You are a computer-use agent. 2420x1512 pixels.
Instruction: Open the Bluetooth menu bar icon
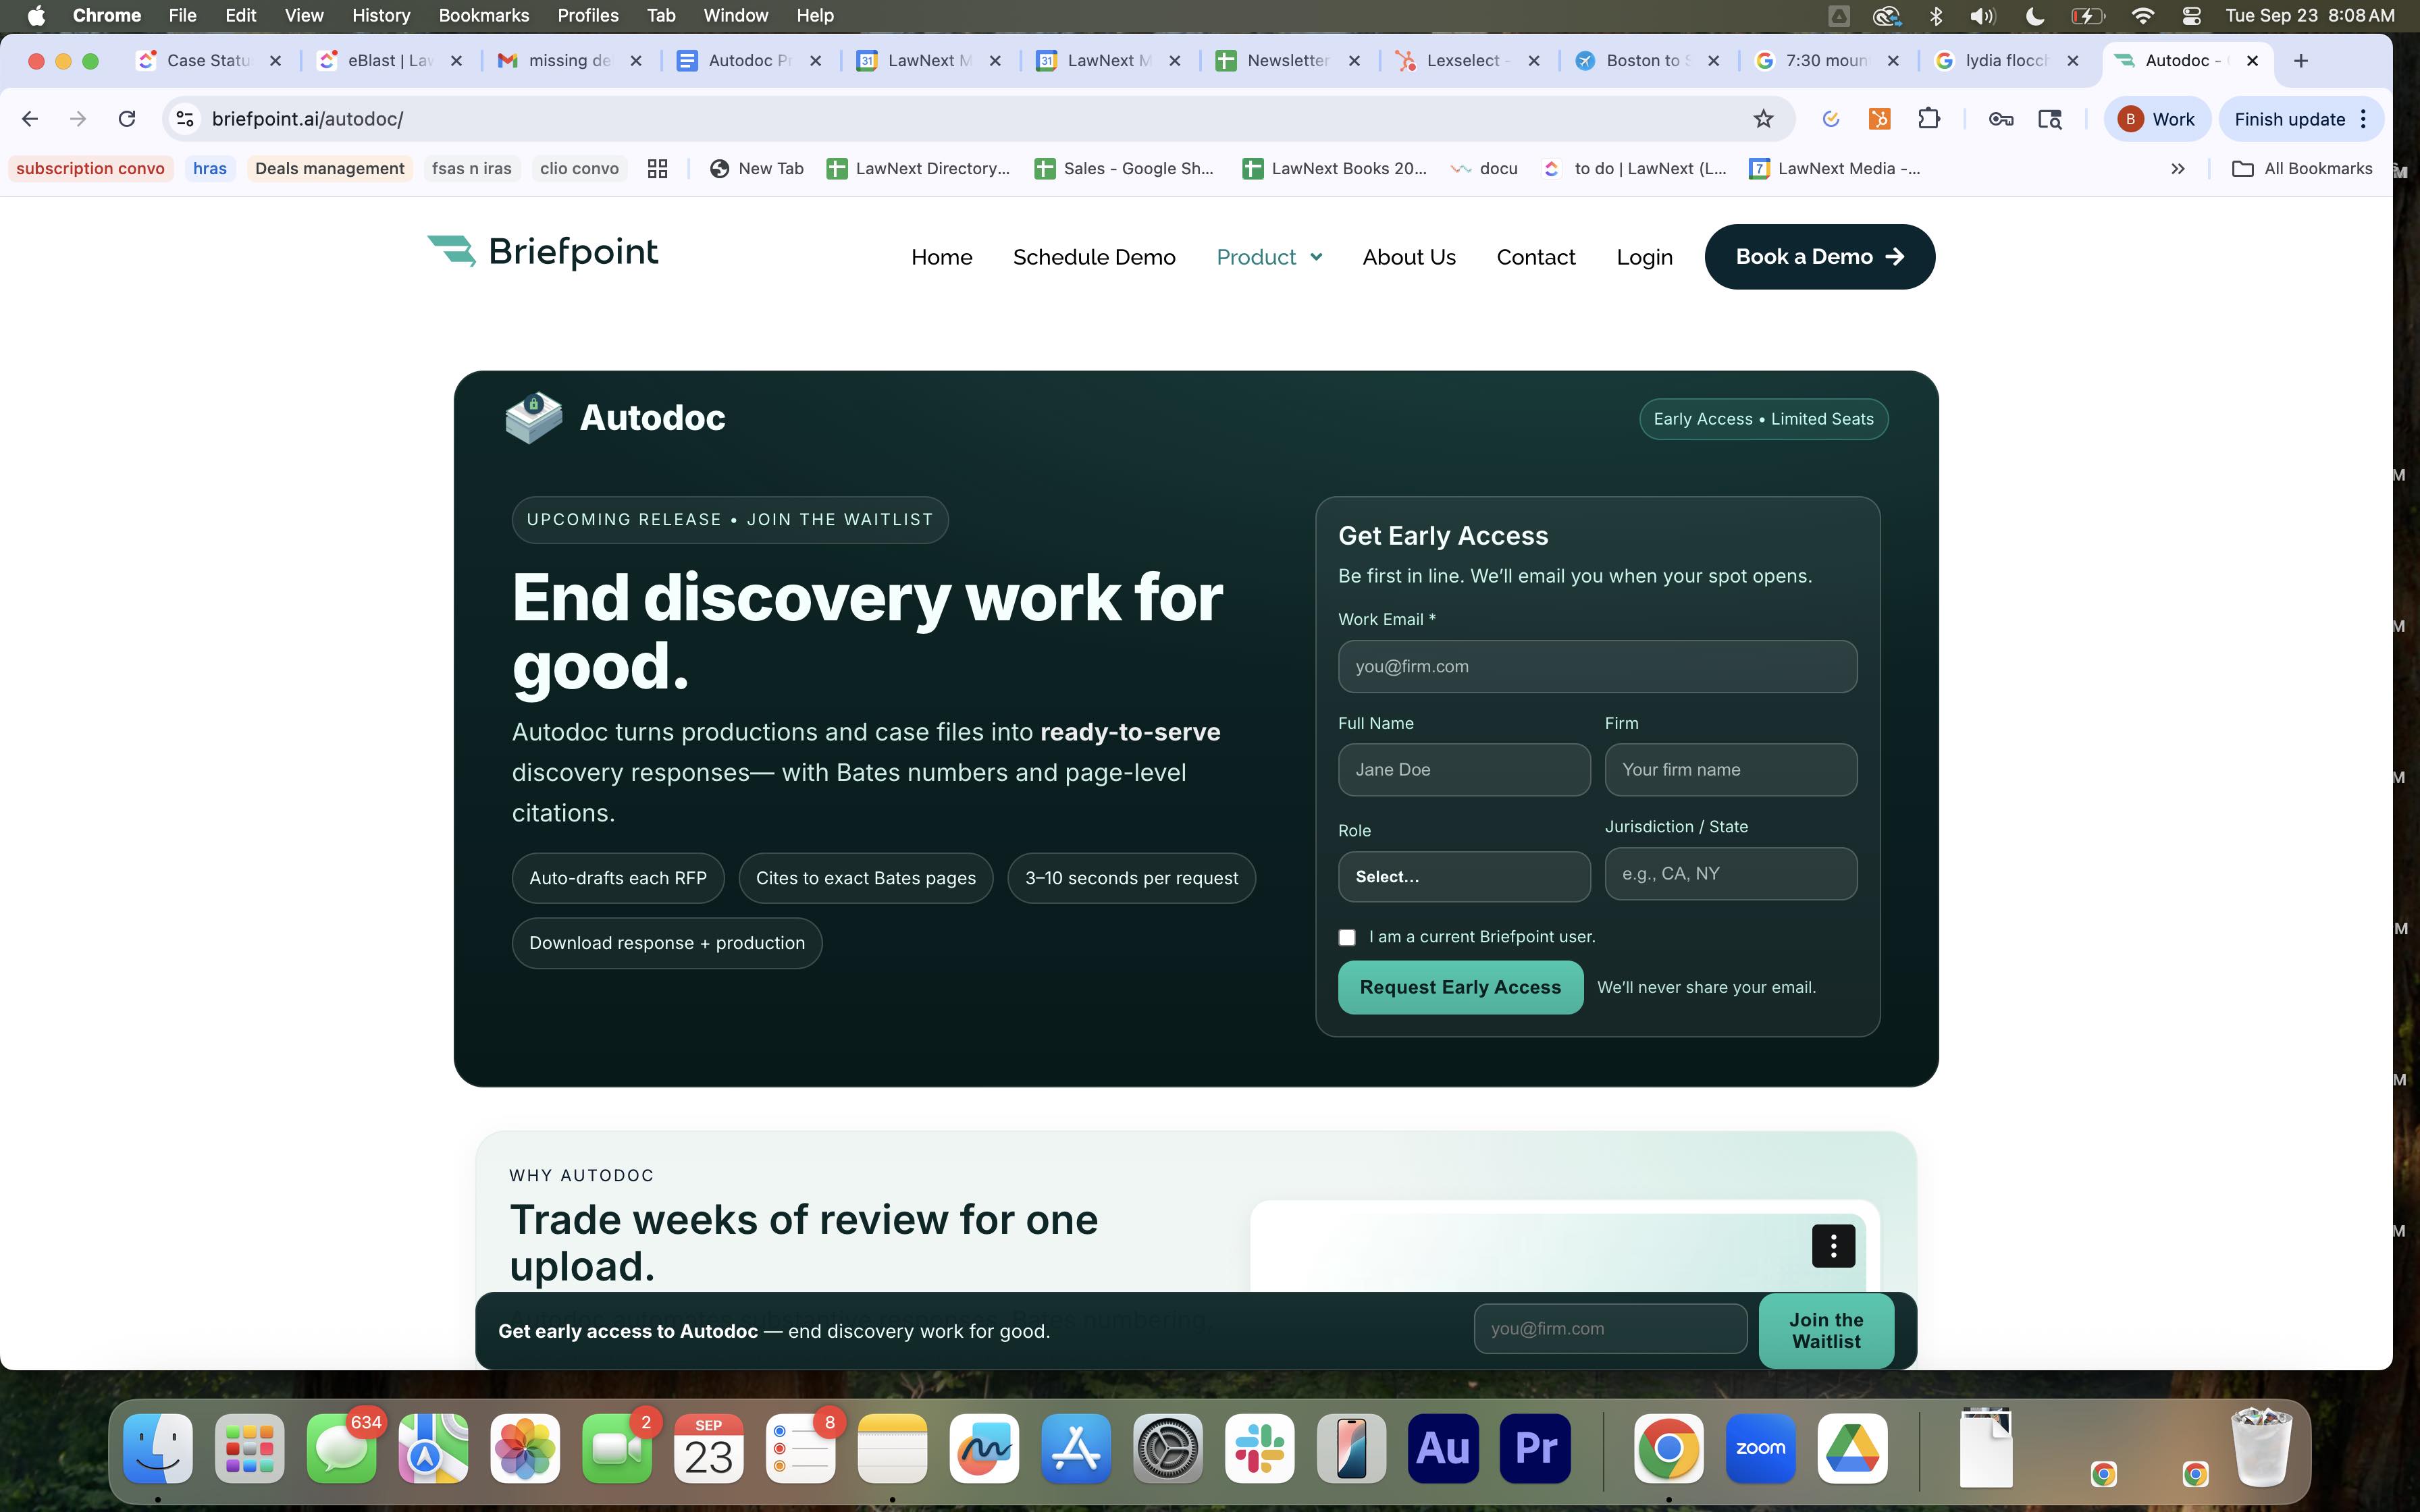[x=1936, y=15]
